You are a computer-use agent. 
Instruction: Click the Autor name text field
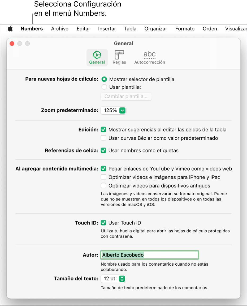149,255
